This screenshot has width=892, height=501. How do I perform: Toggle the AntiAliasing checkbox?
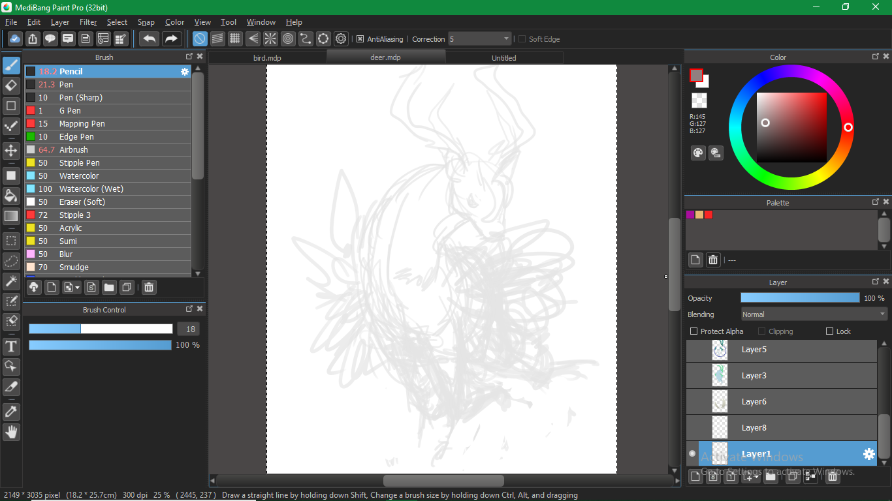tap(360, 39)
